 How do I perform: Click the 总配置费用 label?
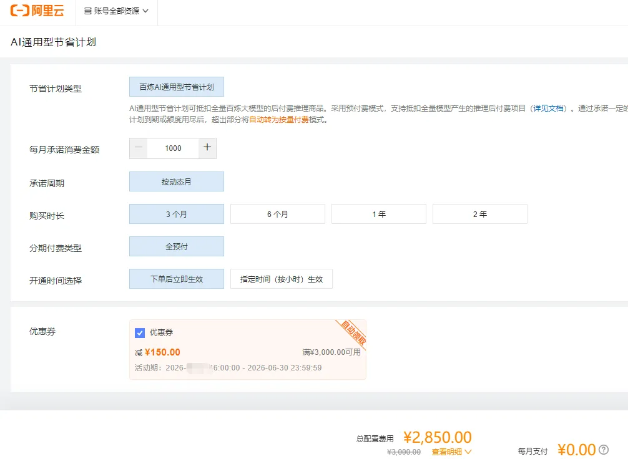point(375,439)
